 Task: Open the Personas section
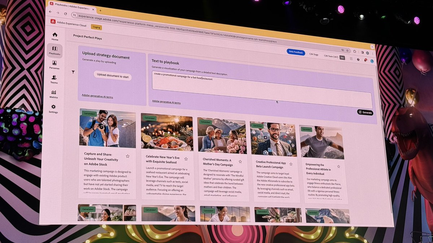click(54, 65)
